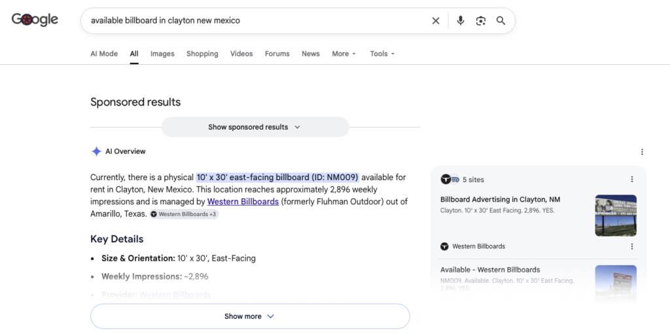This screenshot has height=334, width=670.
Task: Click the AI Overview label text
Action: click(x=126, y=151)
